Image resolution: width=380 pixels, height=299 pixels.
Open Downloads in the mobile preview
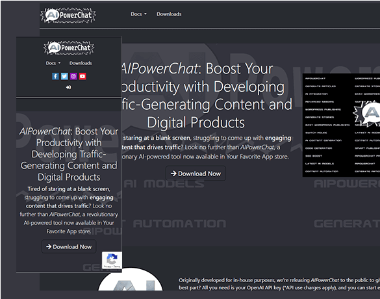click(x=81, y=63)
